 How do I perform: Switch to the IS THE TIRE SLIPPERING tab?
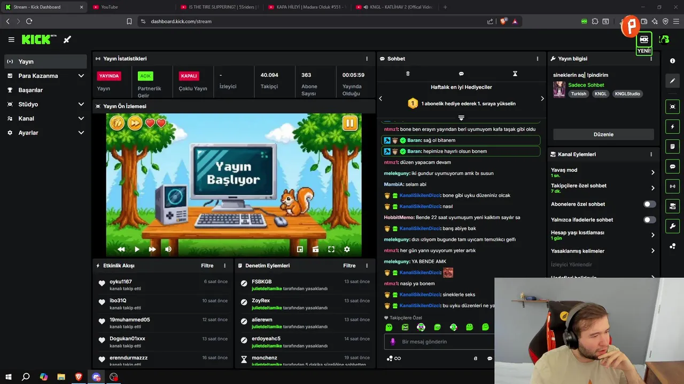tap(219, 7)
